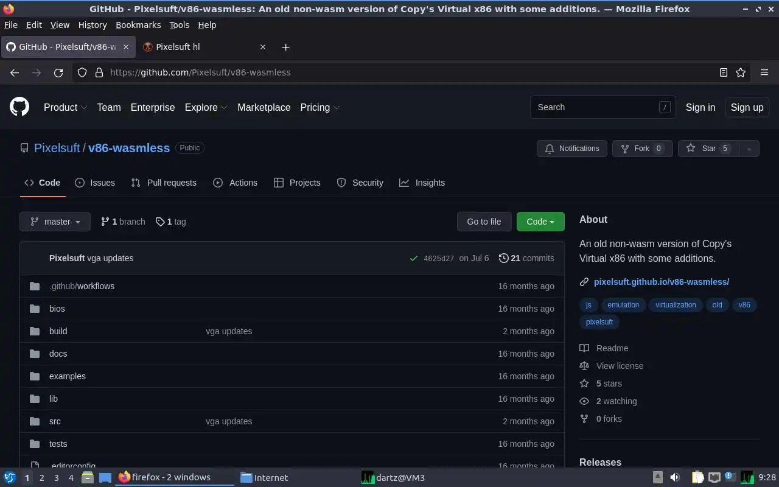Click the virtualization topic tag
This screenshot has width=779, height=487.
click(676, 305)
